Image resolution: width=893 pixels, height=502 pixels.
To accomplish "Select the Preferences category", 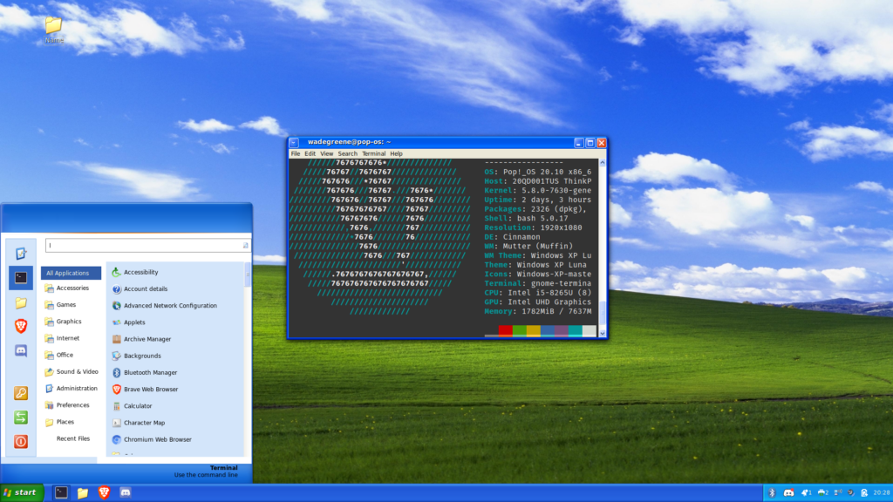I will (x=71, y=405).
